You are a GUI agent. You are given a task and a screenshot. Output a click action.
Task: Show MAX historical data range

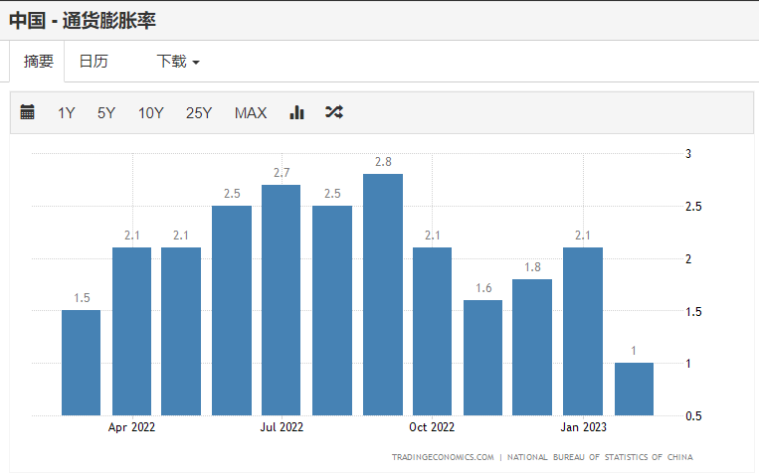click(x=251, y=112)
